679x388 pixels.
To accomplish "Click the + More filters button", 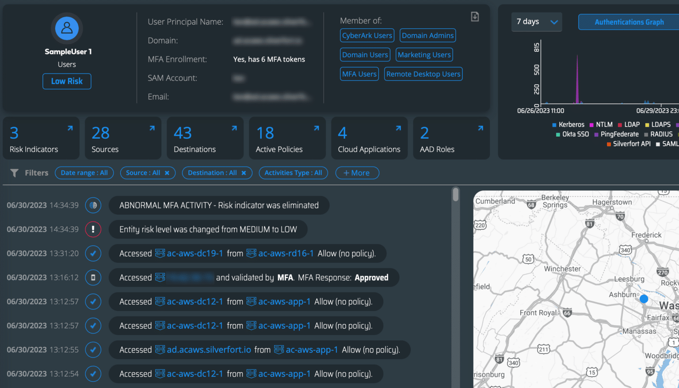I will point(357,173).
